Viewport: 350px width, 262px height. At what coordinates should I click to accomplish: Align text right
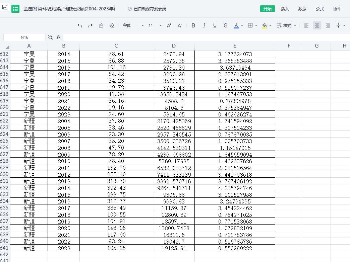pos(328,25)
